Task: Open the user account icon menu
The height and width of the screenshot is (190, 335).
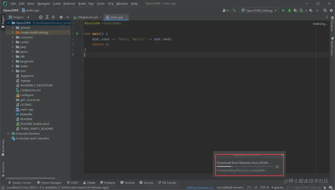Action: pyautogui.click(x=225, y=10)
